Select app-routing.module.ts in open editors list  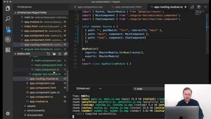tap(41, 45)
